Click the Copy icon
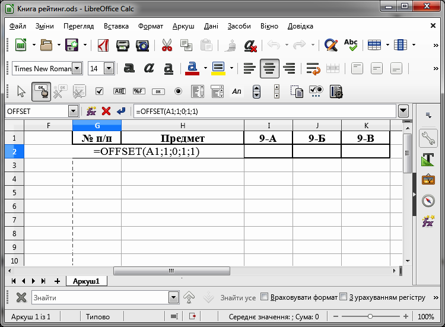The width and height of the screenshot is (445, 327). coord(186,45)
